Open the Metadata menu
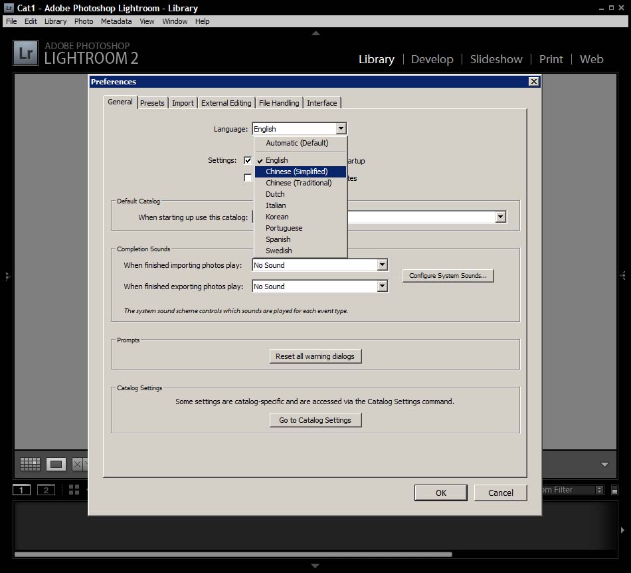Viewport: 631px width, 573px height. [x=116, y=21]
